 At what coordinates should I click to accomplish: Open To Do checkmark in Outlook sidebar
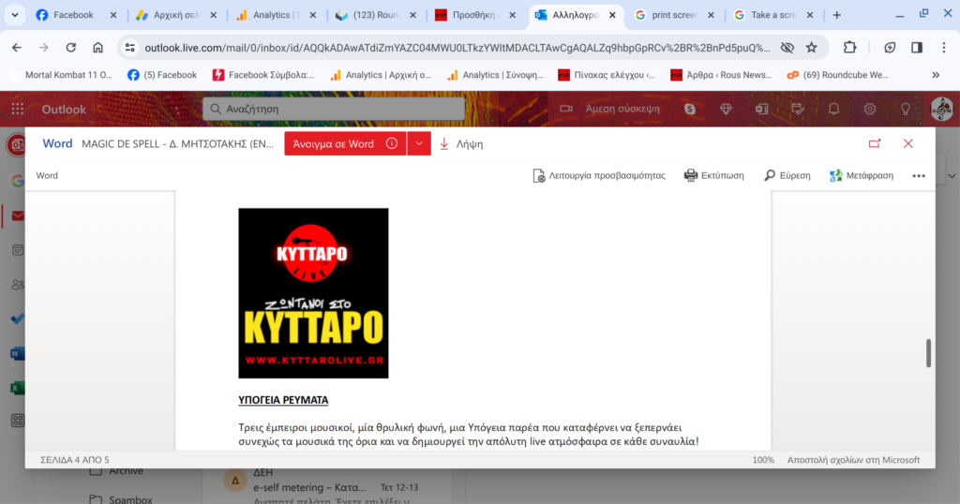coord(18,319)
